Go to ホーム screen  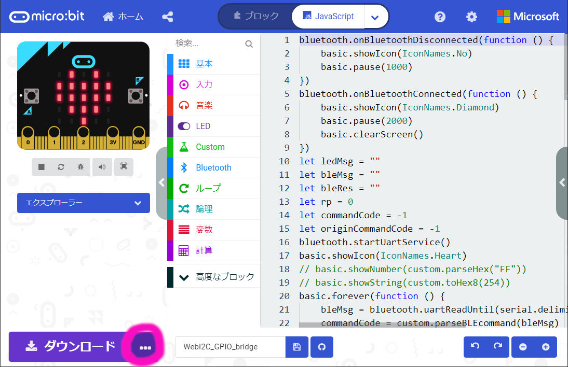coord(123,17)
